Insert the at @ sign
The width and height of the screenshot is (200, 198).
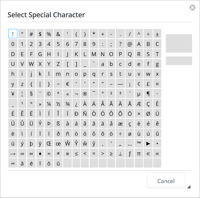click(130, 44)
